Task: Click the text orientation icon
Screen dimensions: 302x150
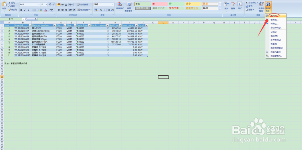Action: point(71,5)
